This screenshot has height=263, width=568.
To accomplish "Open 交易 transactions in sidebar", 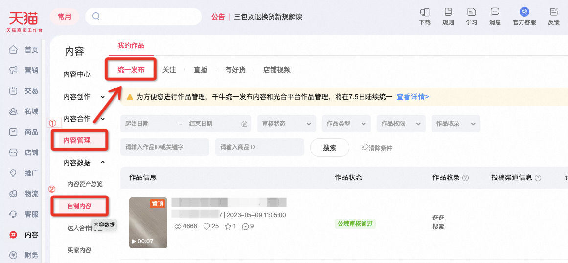I will [x=24, y=91].
